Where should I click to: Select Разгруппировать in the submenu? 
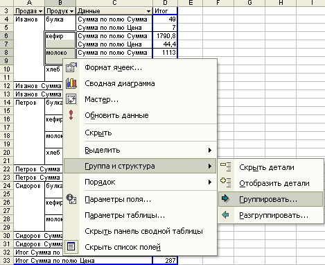click(271, 215)
